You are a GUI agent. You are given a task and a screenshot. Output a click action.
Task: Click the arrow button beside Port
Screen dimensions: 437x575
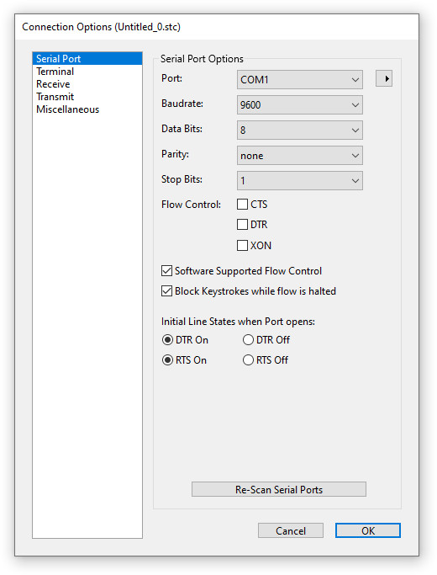click(384, 78)
